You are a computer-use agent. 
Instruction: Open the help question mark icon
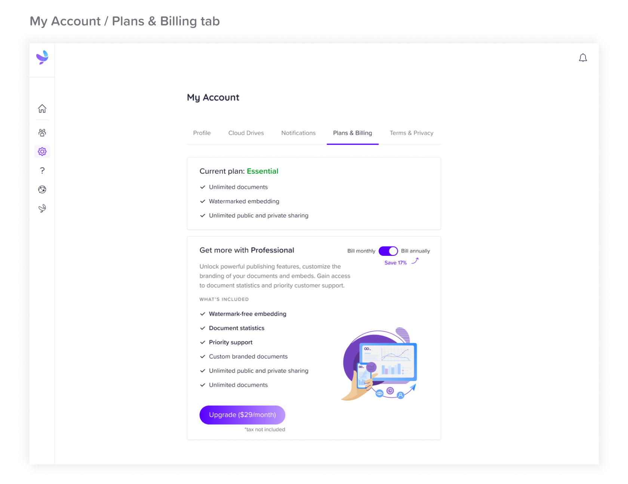click(42, 171)
